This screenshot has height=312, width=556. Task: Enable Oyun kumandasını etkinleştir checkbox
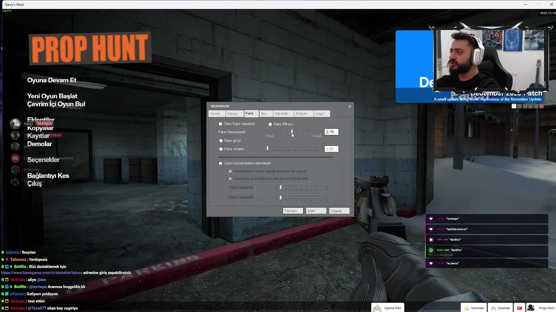220,163
